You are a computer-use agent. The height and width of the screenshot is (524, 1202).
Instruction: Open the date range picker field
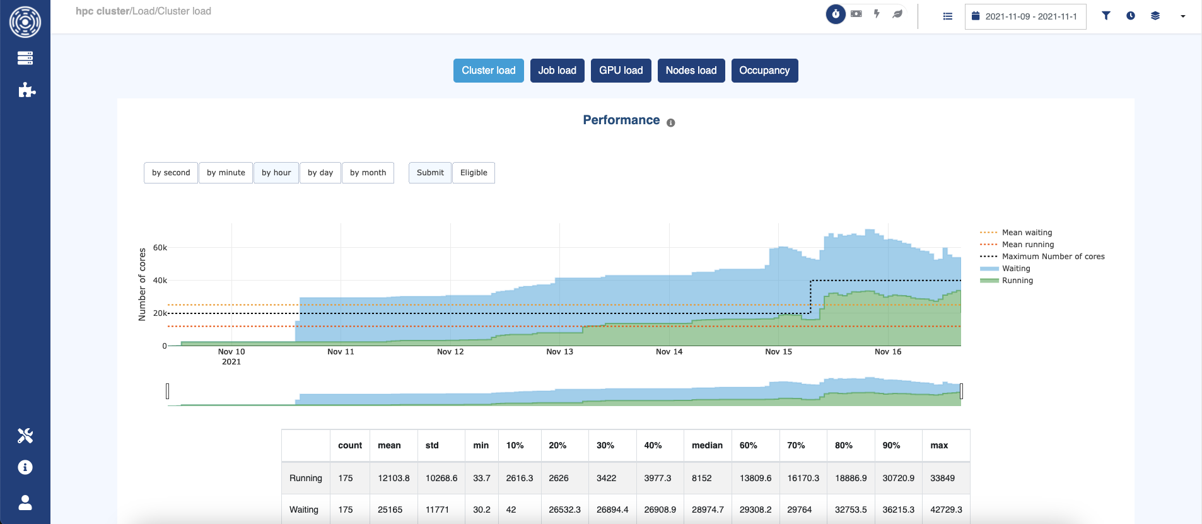pos(1025,16)
